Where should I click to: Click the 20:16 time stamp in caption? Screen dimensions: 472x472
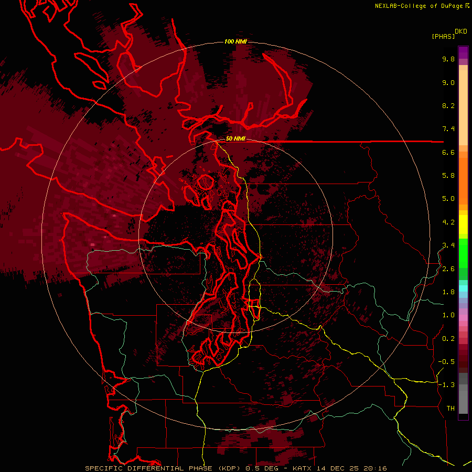click(x=375, y=468)
